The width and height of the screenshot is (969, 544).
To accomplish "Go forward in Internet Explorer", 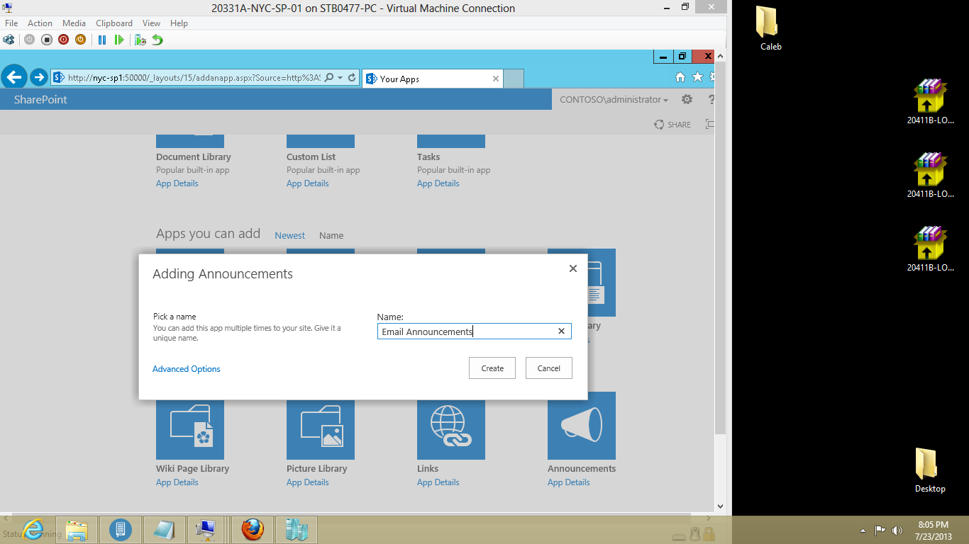I will pyautogui.click(x=39, y=77).
